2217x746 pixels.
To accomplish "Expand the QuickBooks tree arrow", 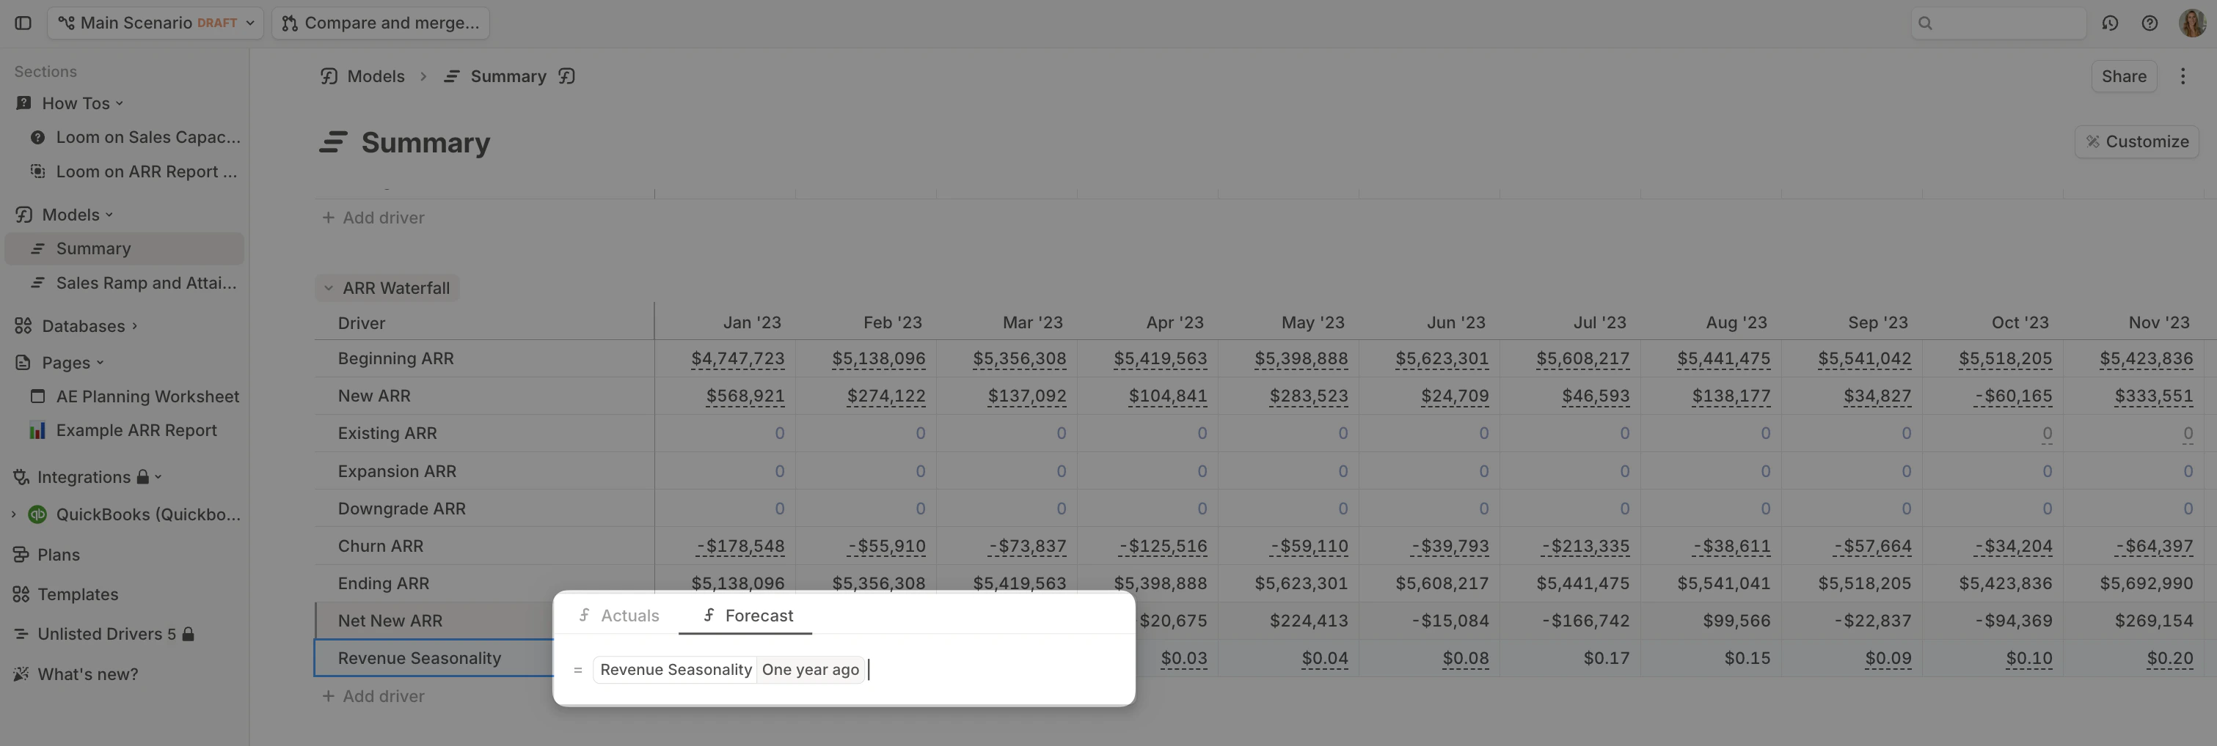I will [13, 515].
